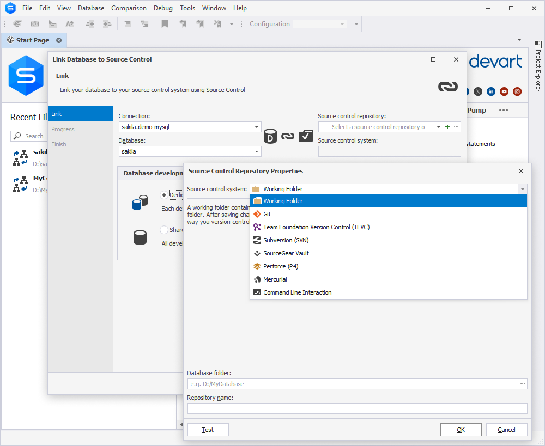
Task: Click the bookmark toolbar icon
Action: click(x=165, y=24)
